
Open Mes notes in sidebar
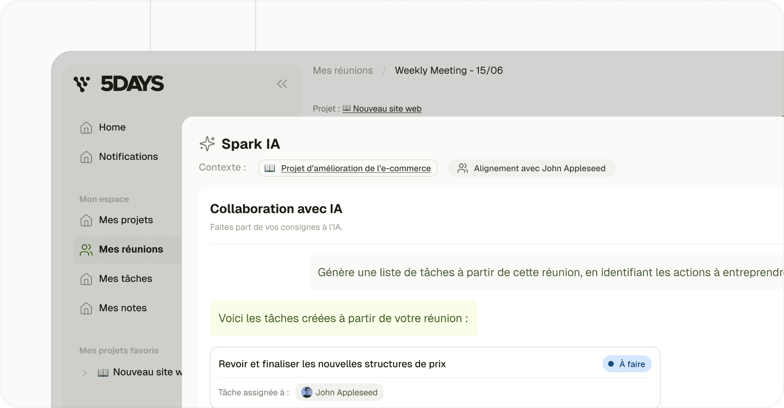(x=123, y=308)
